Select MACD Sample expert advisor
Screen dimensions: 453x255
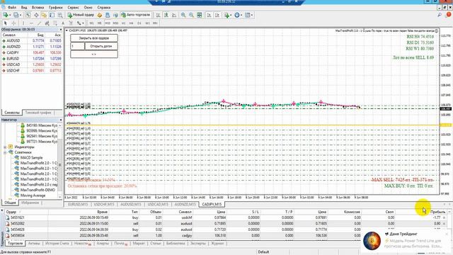[x=31, y=157]
